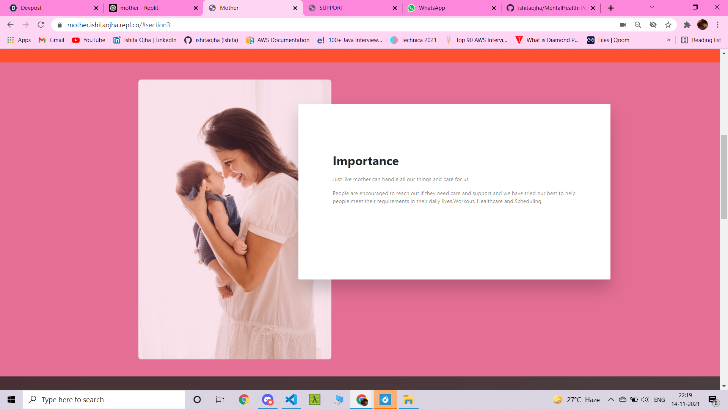Viewport: 728px width, 409px height.
Task: Open the AWS Documentation bookmark
Action: (x=278, y=40)
